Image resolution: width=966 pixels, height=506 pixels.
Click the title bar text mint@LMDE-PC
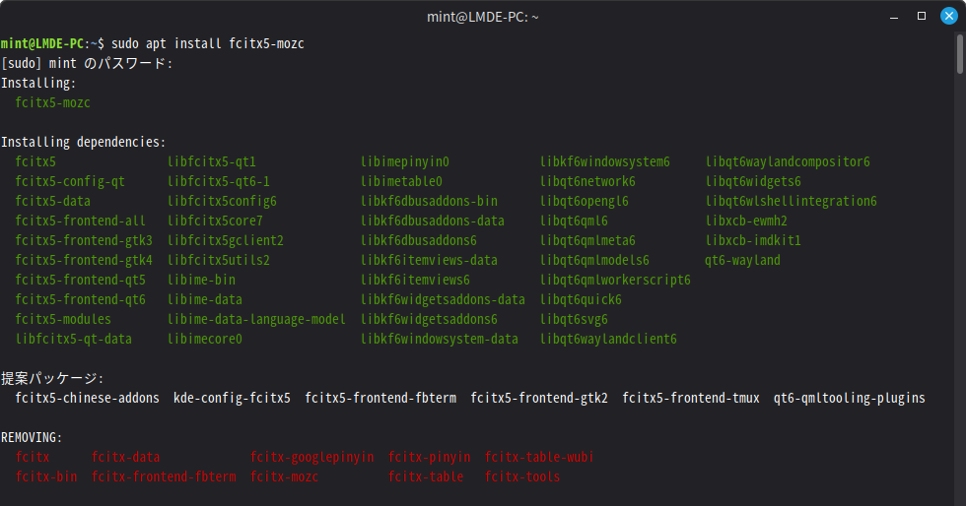tap(481, 17)
